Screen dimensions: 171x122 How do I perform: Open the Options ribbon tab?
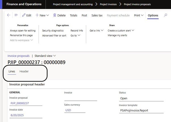tap(153, 15)
